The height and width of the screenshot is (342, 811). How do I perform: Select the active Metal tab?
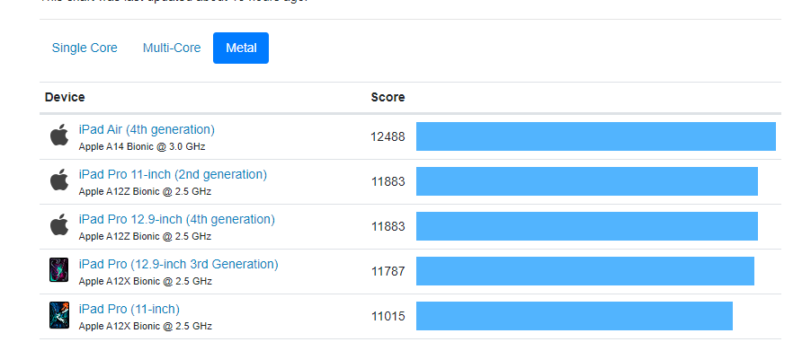tap(241, 48)
